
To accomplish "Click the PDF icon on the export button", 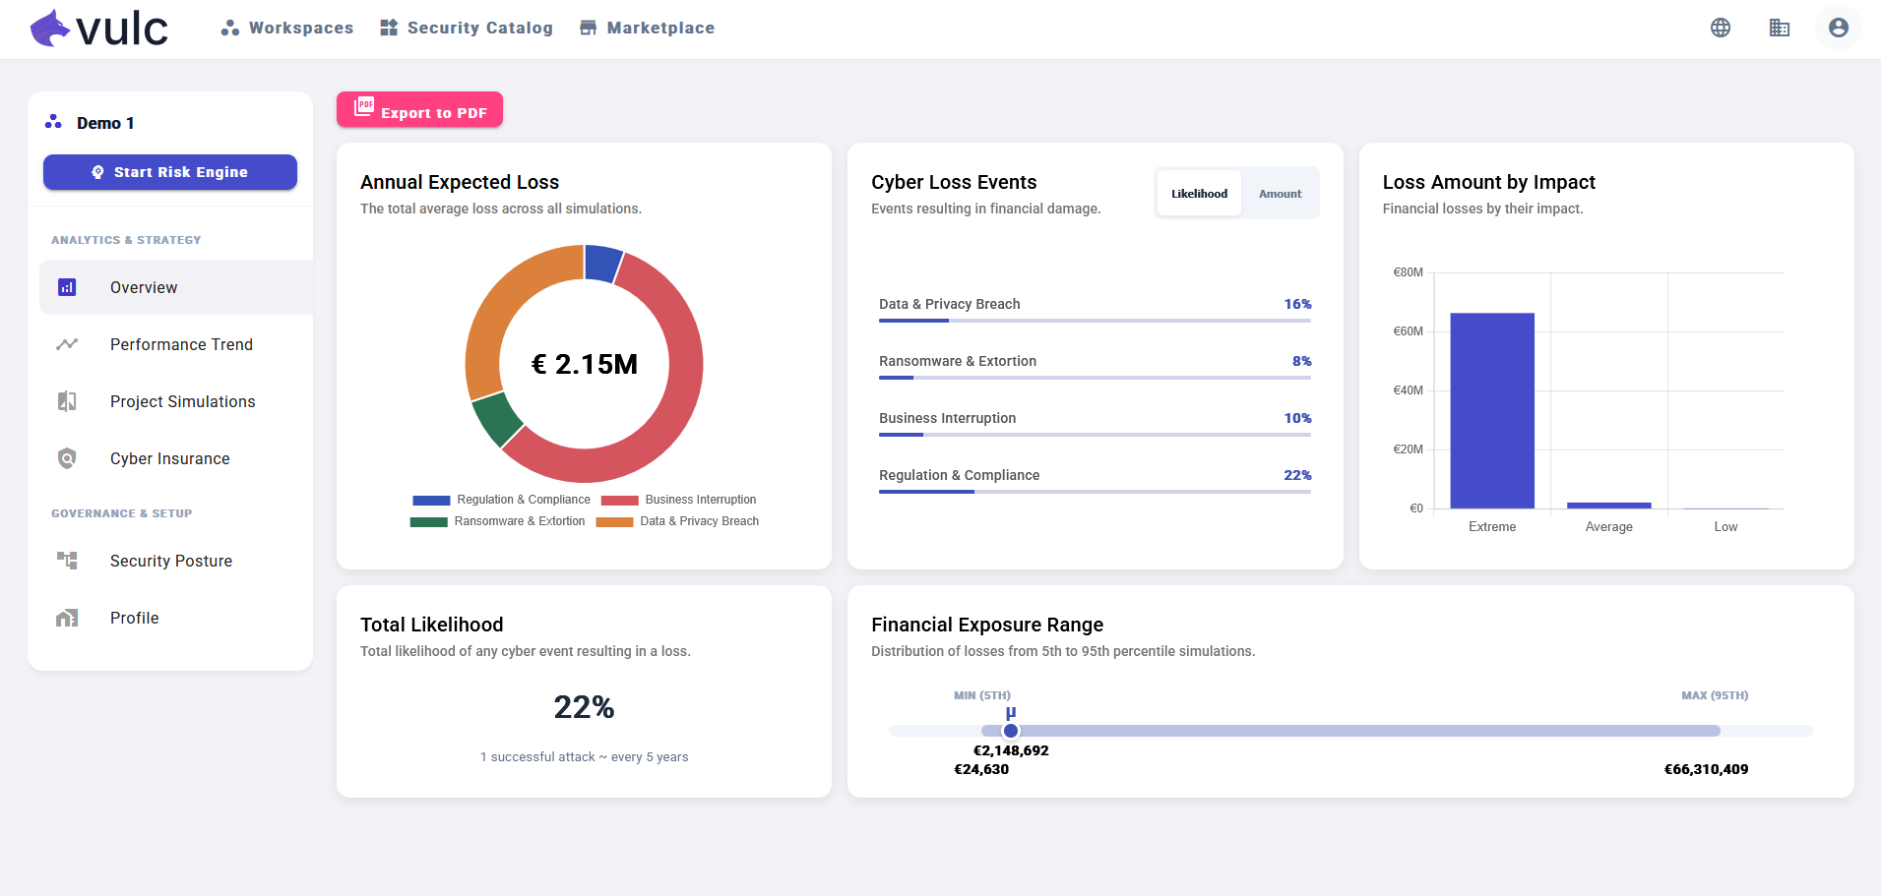I will pos(364,109).
